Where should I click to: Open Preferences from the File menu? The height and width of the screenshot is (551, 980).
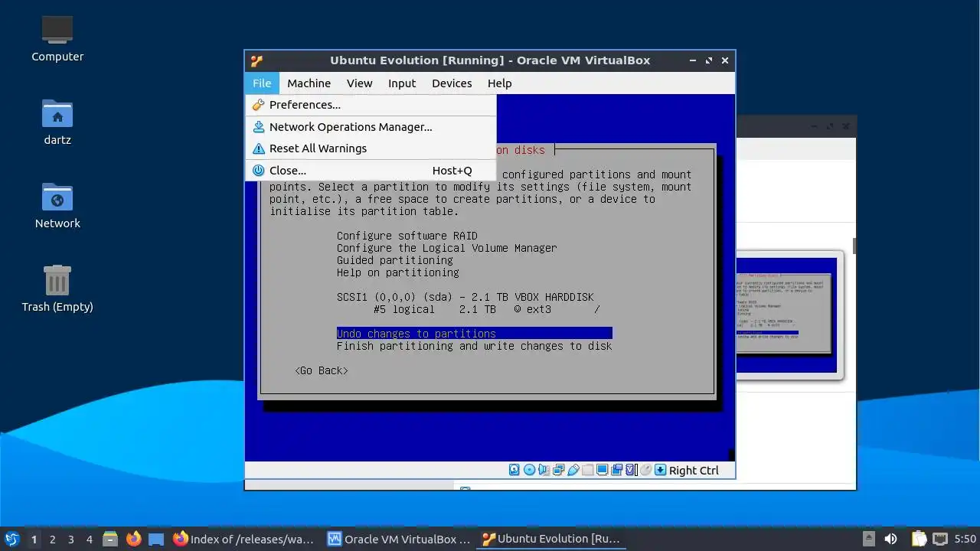coord(371,105)
